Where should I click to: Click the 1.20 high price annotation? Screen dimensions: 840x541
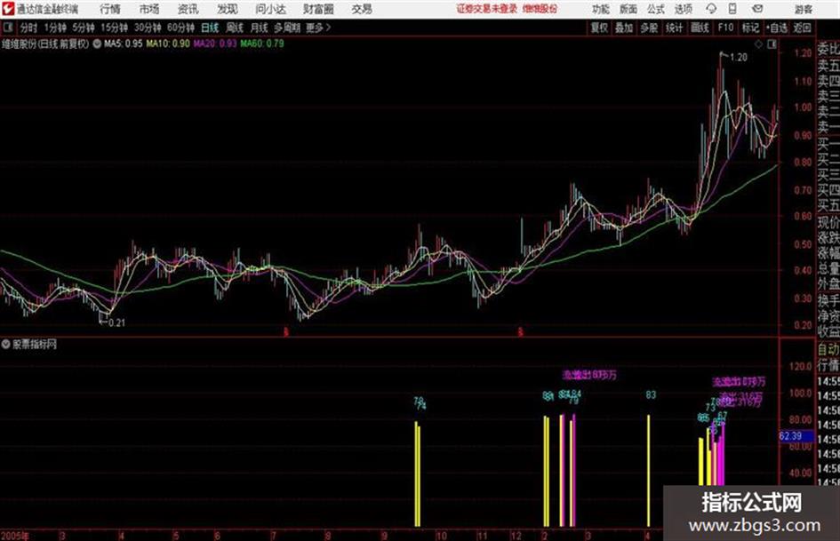(x=738, y=58)
